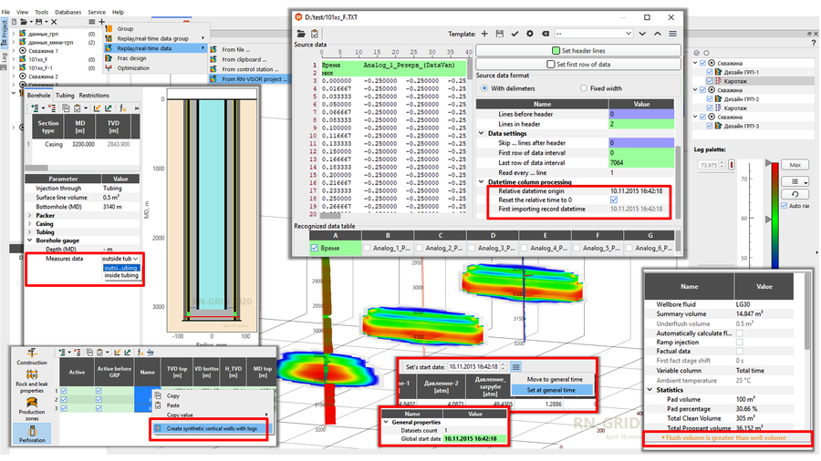Viewport: 821px width, 461px height.
Task: Expand the Packer parameter group
Action: (x=30, y=216)
